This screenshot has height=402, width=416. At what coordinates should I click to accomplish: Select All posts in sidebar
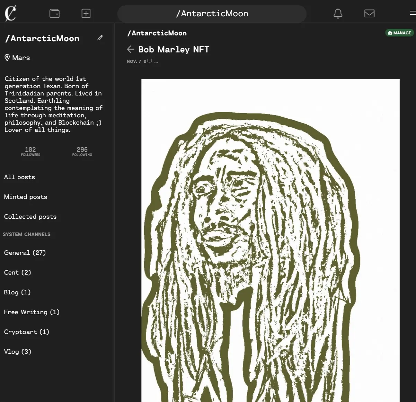pos(19,177)
